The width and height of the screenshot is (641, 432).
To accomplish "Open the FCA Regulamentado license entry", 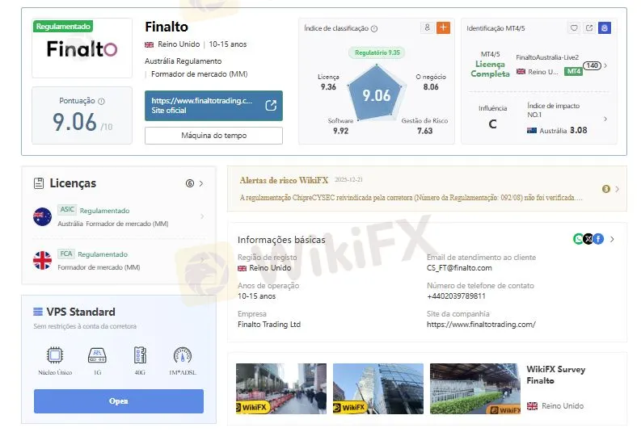I will [x=119, y=260].
